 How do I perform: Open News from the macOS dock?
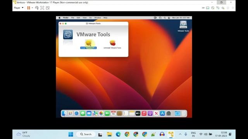[156, 113]
